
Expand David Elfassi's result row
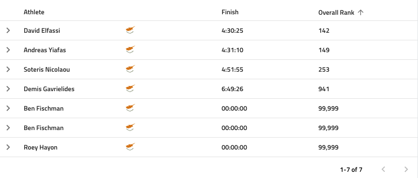click(8, 30)
